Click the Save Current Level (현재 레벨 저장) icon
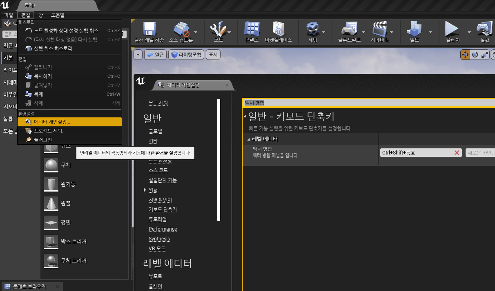The width and height of the screenshot is (495, 291). tap(149, 29)
